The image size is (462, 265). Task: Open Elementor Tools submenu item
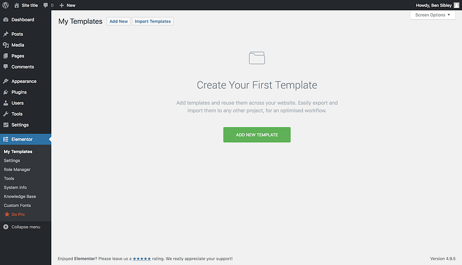(x=9, y=178)
